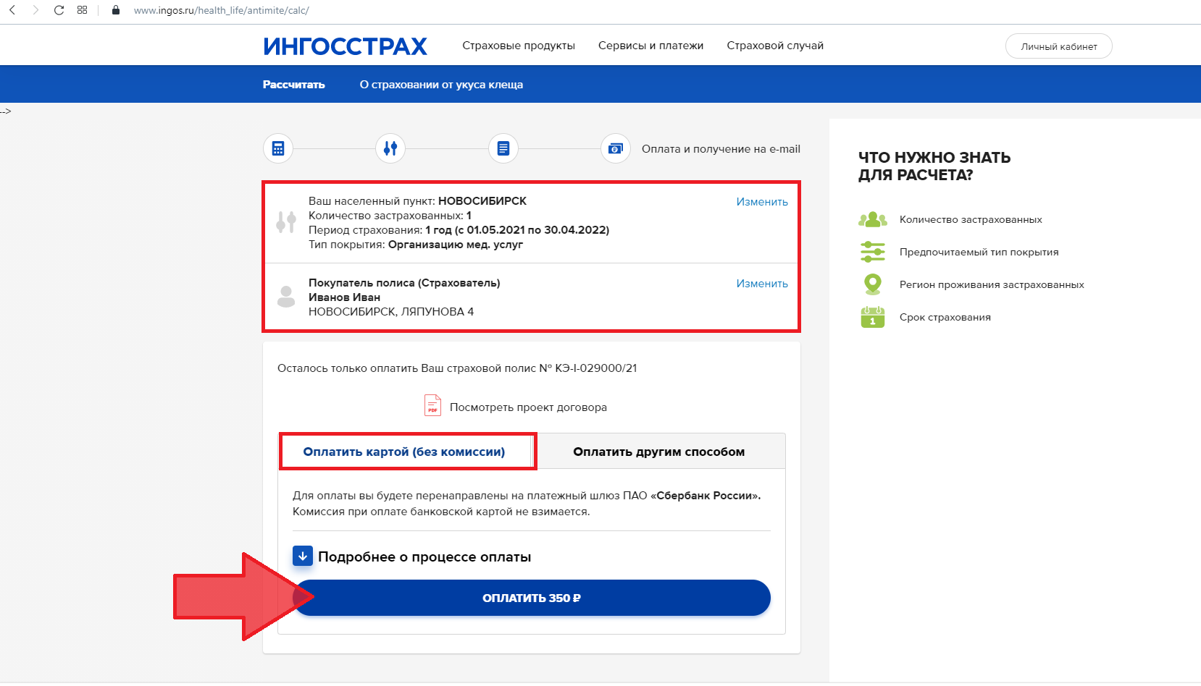Open the browser tab grid icon

click(x=82, y=10)
